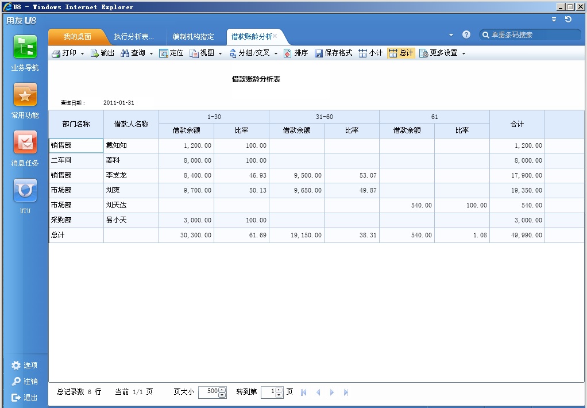Click the 分组/交叉 button
The image size is (587, 408).
[249, 53]
